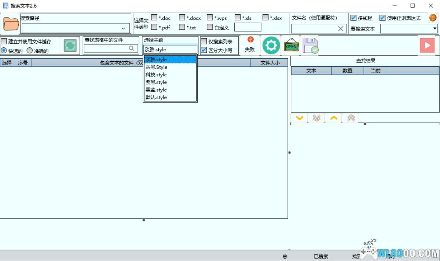The height and width of the screenshot is (261, 440).
Task: Click the OPEN sign icon
Action: [x=291, y=46]
